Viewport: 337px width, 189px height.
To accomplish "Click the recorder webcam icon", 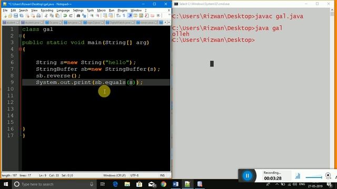I will click(x=328, y=176).
